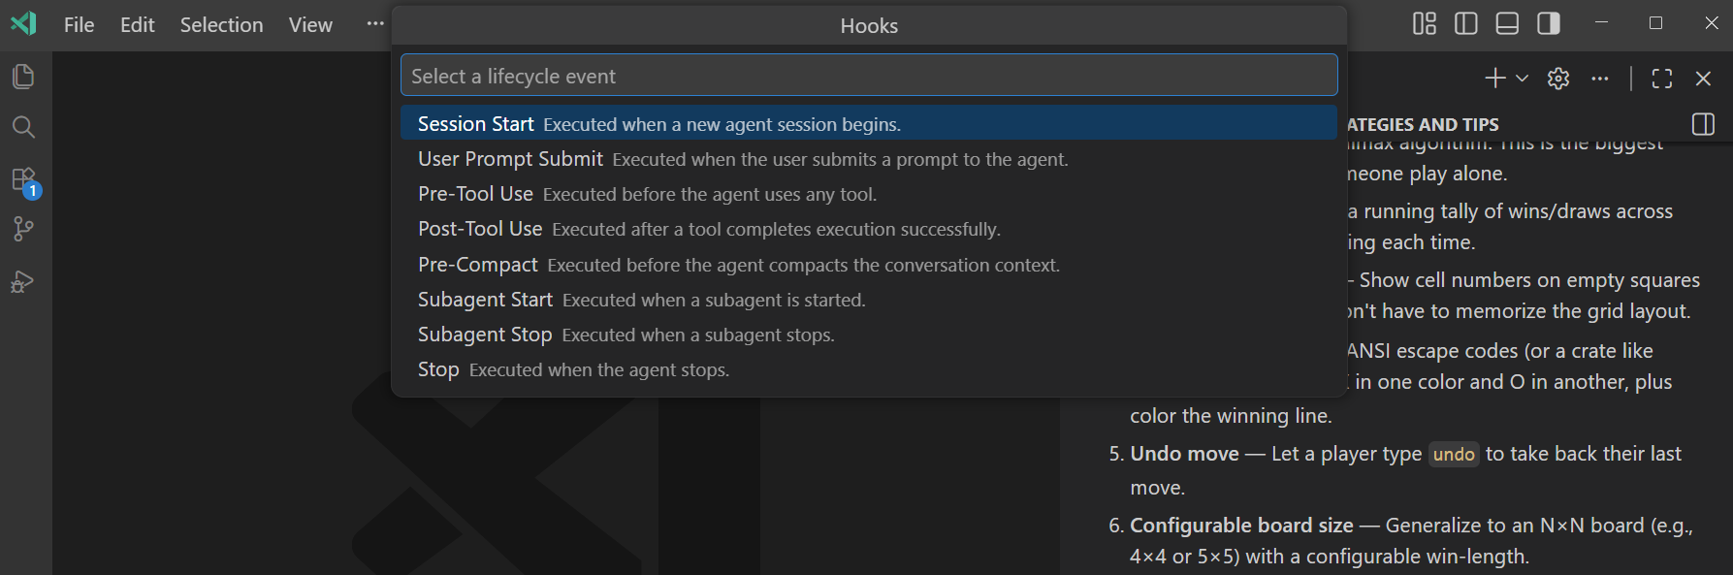Click the lifecycle event search field
Screen dimensions: 1733x575
[x=869, y=75]
